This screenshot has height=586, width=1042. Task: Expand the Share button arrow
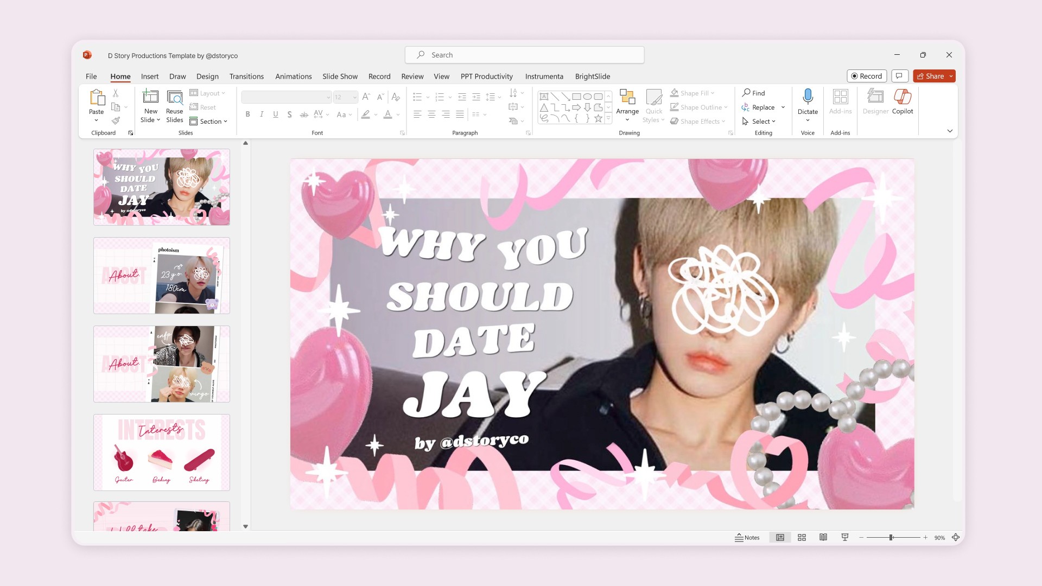951,77
